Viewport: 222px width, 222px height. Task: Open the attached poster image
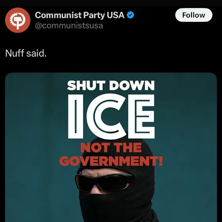(111, 147)
